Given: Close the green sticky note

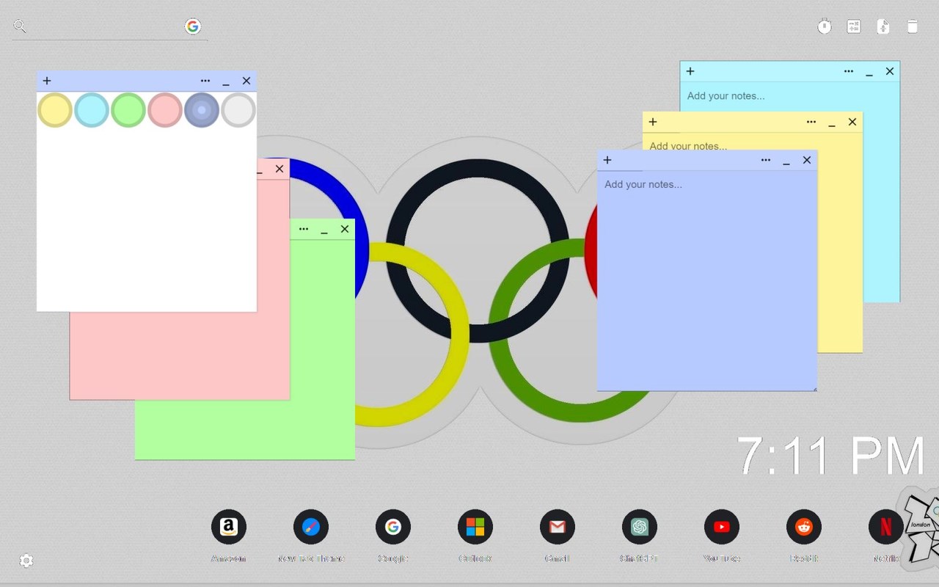Looking at the screenshot, I should click(345, 229).
